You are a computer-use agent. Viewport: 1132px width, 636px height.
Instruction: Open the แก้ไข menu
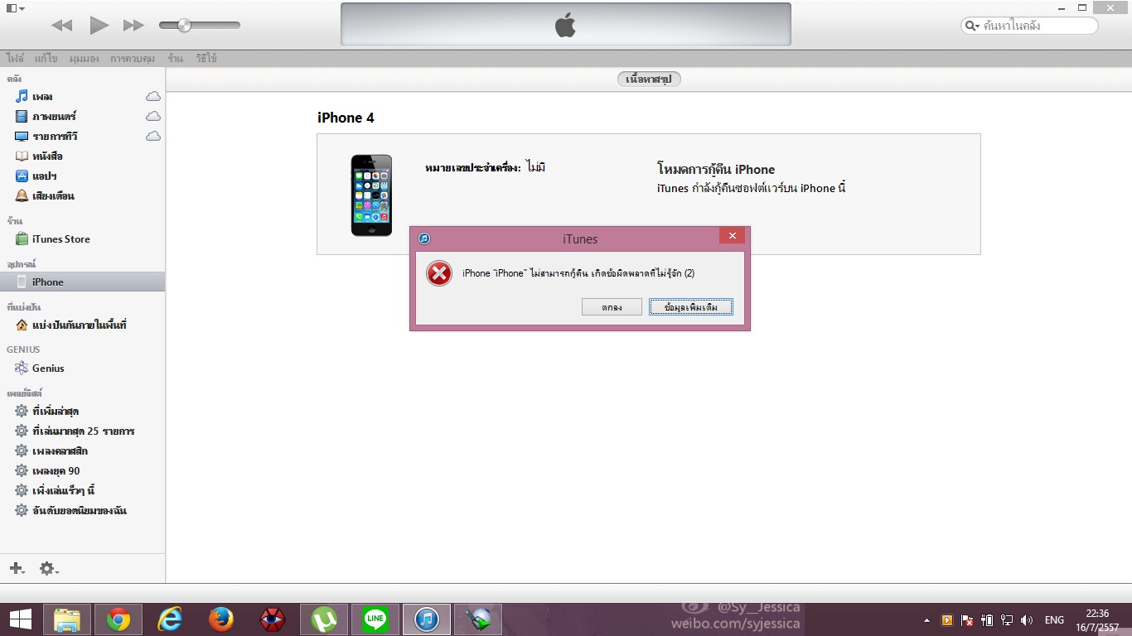click(x=46, y=59)
